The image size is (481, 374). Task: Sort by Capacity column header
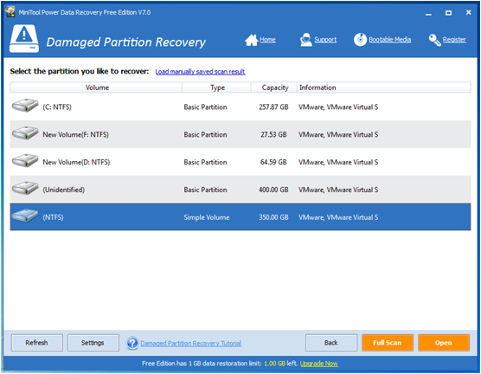[x=274, y=87]
